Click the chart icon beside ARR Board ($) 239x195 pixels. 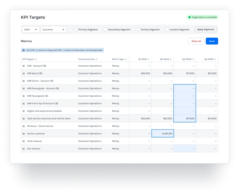point(24,73)
